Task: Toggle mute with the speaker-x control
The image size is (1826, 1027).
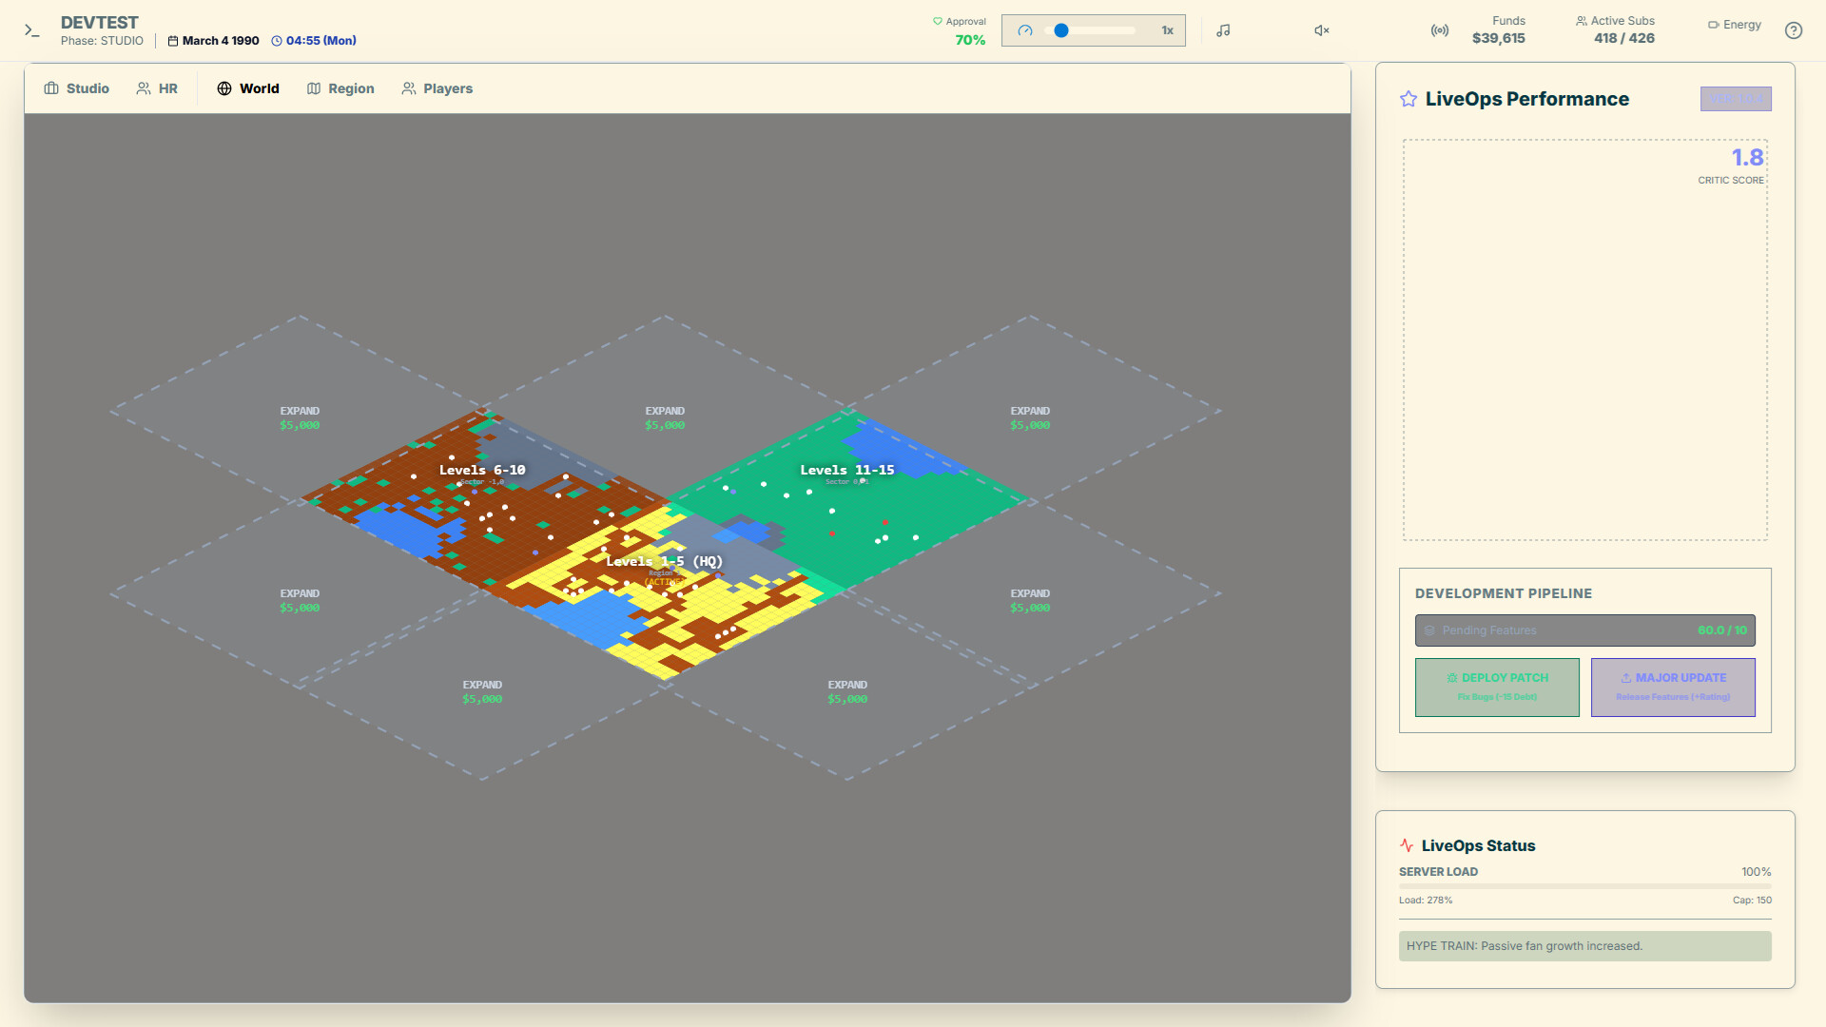Action: 1319,29
